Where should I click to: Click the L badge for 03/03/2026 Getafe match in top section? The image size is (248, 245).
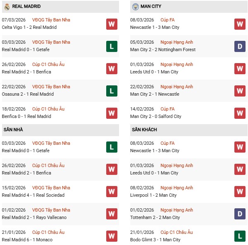(112, 46)
